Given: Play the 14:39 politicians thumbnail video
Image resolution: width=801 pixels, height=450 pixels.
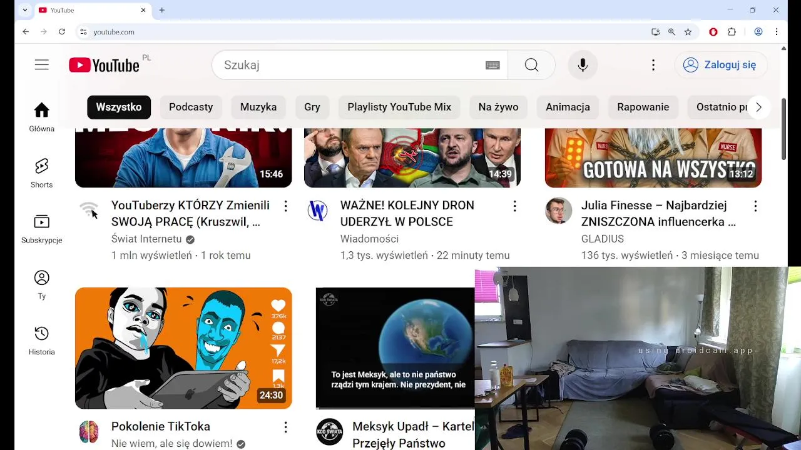Looking at the screenshot, I should pyautogui.click(x=412, y=157).
